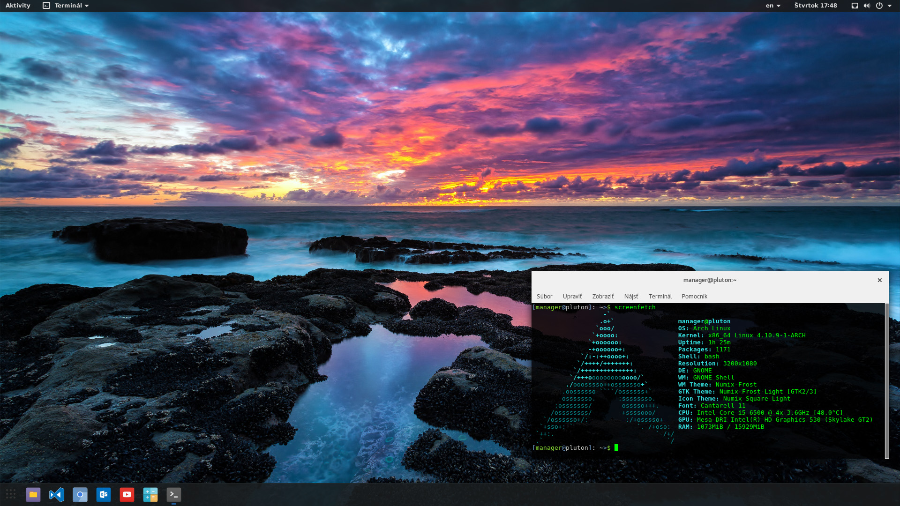Expand the system menu arrow in top bar
The image size is (900, 506).
(x=890, y=6)
